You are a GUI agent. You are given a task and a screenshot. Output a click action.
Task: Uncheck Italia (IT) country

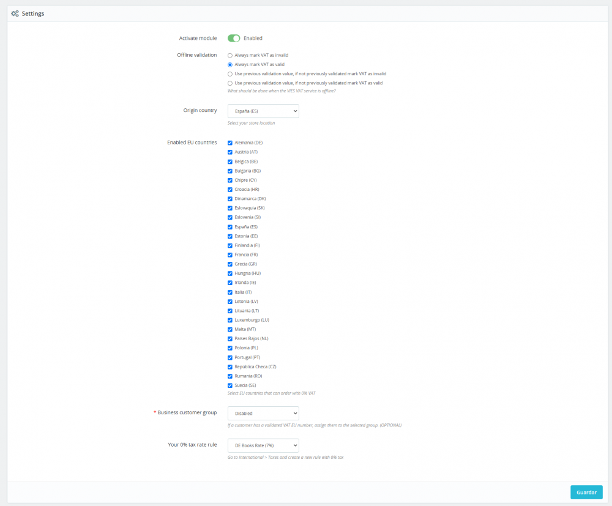(x=229, y=292)
